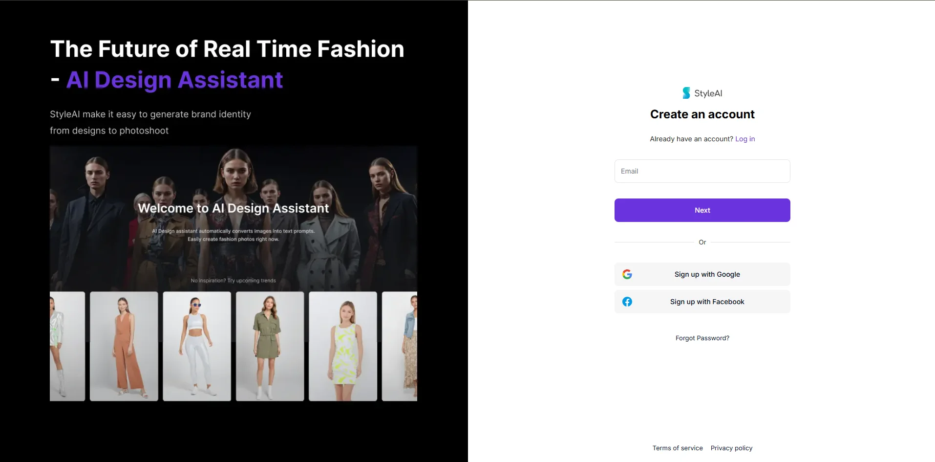The width and height of the screenshot is (935, 462).
Task: Click the olive green dress thumbnail
Action: click(x=270, y=346)
